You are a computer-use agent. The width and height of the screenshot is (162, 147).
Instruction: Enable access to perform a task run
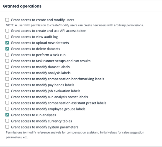tap(7, 55)
